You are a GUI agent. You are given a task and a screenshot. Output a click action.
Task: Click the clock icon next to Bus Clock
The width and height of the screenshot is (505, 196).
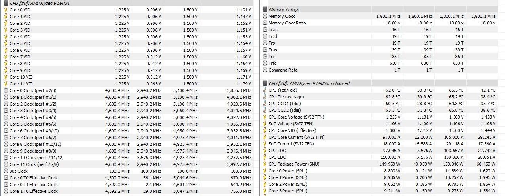pos(6,171)
